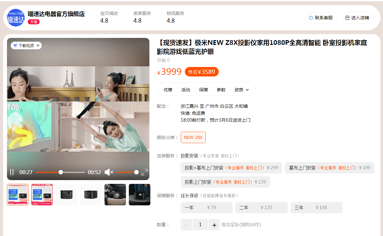The width and height of the screenshot is (383, 236).
Task: Click the ¥3999 price
Action: click(x=170, y=72)
